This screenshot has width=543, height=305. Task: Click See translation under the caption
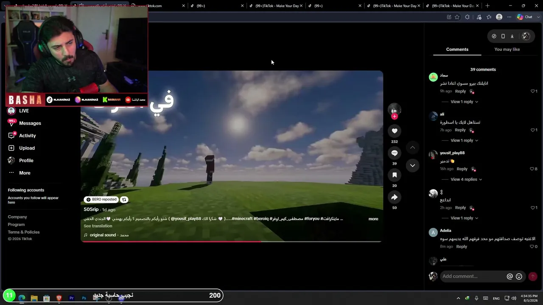click(x=98, y=226)
